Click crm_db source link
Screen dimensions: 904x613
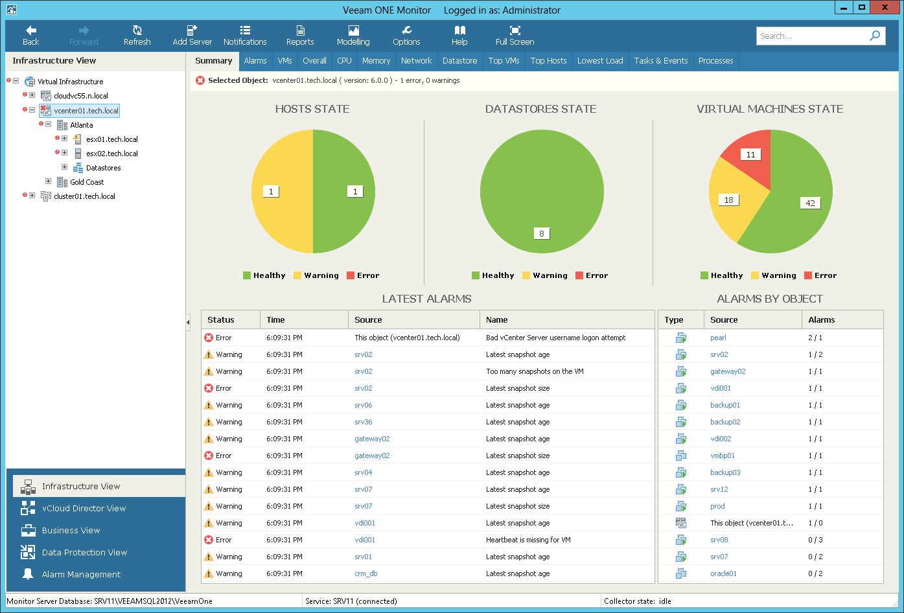pyautogui.click(x=366, y=573)
